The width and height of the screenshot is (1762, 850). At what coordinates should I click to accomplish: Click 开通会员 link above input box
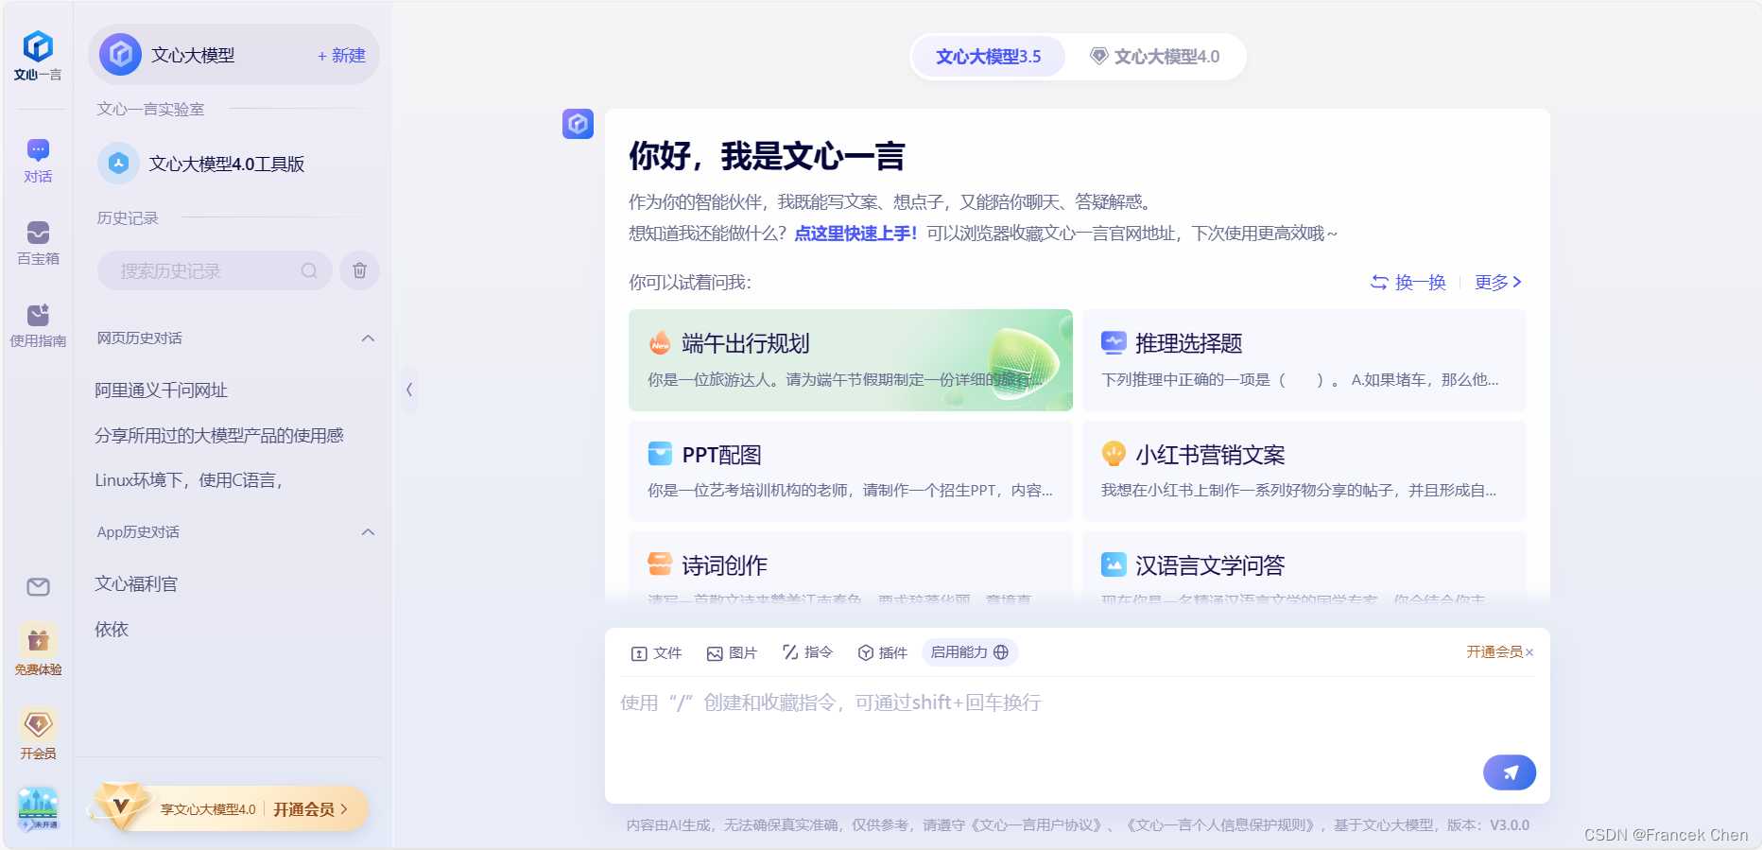(1494, 652)
